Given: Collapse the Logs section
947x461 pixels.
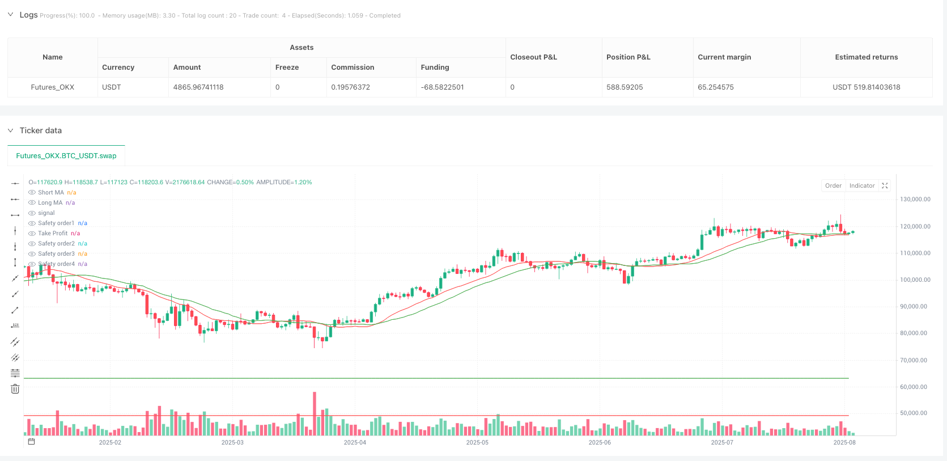Looking at the screenshot, I should [10, 15].
